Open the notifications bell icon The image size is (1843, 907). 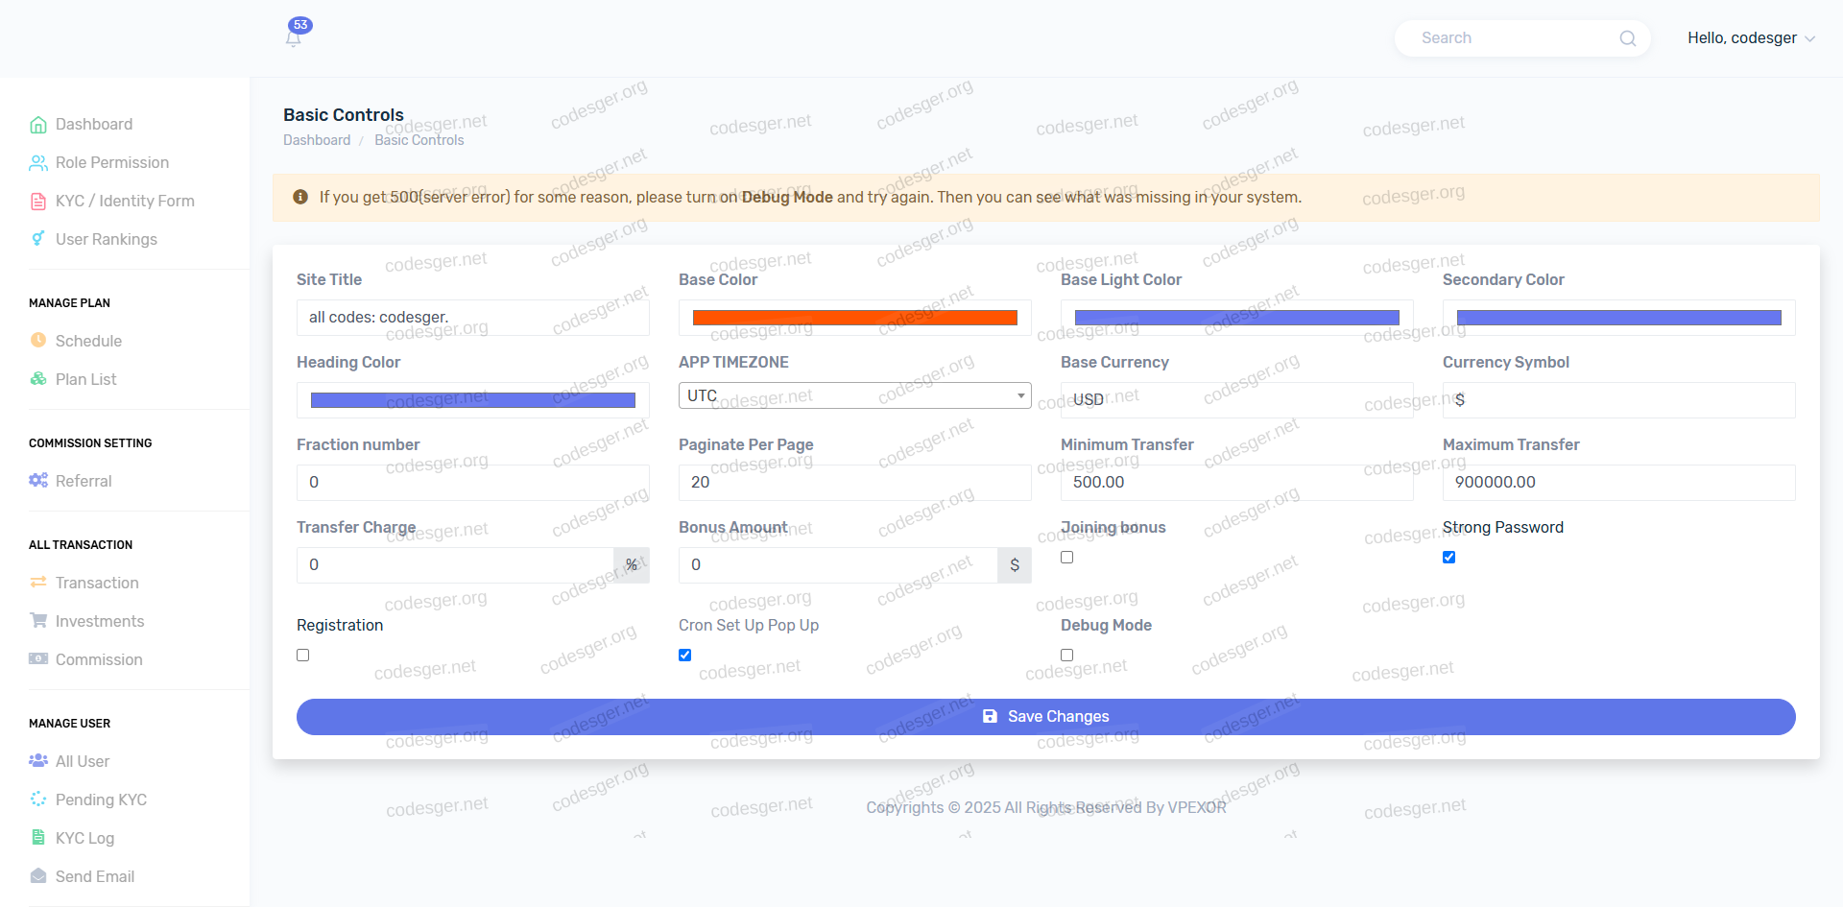294,37
